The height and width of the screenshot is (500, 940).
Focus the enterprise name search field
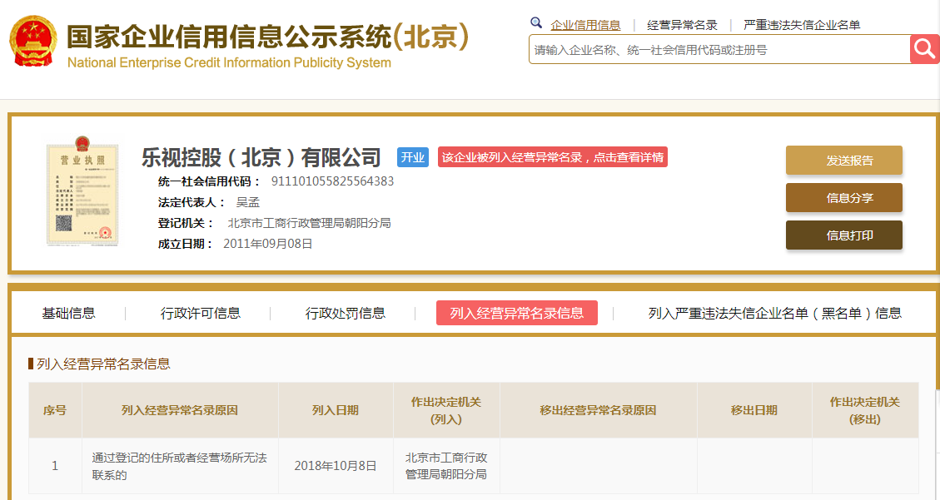pos(719,49)
